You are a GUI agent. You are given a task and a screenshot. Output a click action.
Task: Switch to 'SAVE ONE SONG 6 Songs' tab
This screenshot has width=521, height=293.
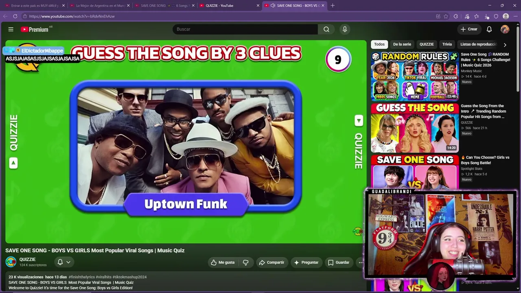pos(164,6)
